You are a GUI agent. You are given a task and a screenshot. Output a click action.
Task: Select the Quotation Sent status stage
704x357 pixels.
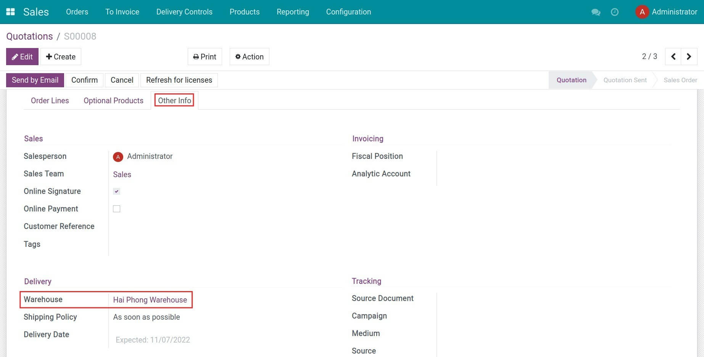click(x=625, y=80)
